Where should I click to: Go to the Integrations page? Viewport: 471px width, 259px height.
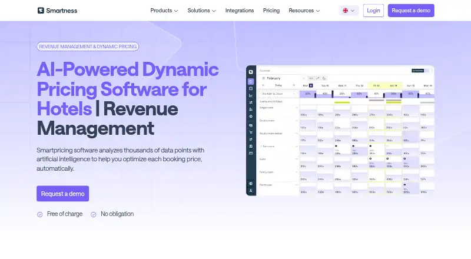[x=240, y=11]
